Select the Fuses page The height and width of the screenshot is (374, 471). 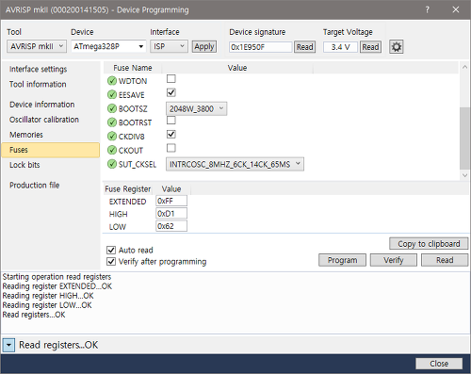pyautogui.click(x=50, y=150)
